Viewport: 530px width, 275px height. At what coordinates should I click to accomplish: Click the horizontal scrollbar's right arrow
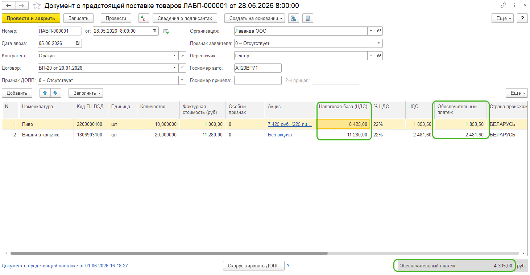523,253
